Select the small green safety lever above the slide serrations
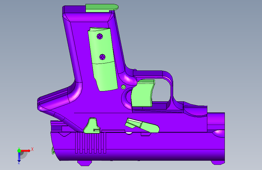The image size is (262, 170). (x=92, y=126)
